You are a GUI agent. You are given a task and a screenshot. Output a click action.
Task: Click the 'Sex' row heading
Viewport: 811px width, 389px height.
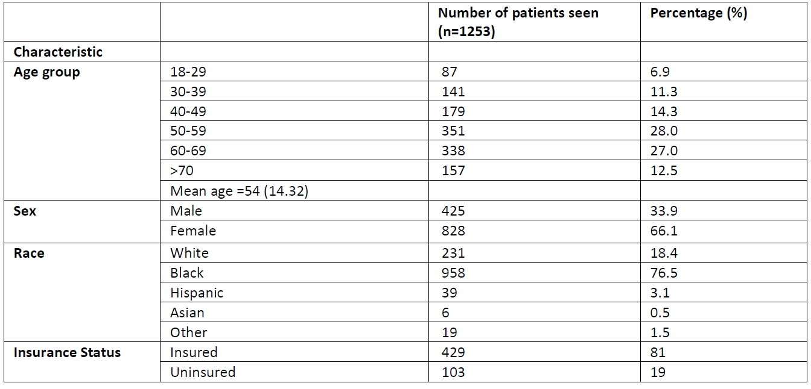click(25, 211)
